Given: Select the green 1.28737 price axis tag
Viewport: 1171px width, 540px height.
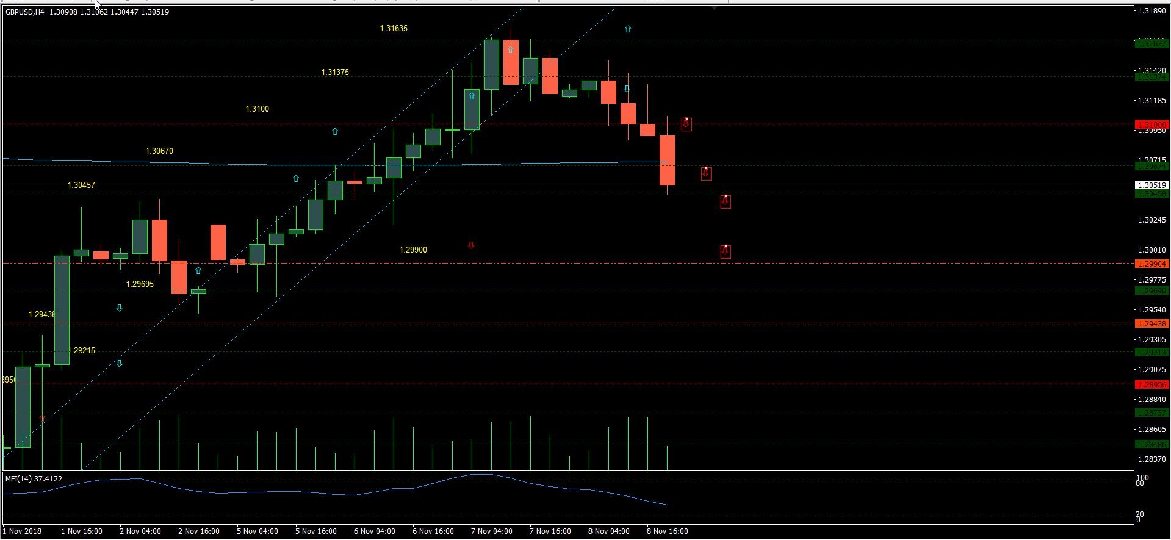Looking at the screenshot, I should pyautogui.click(x=1151, y=413).
